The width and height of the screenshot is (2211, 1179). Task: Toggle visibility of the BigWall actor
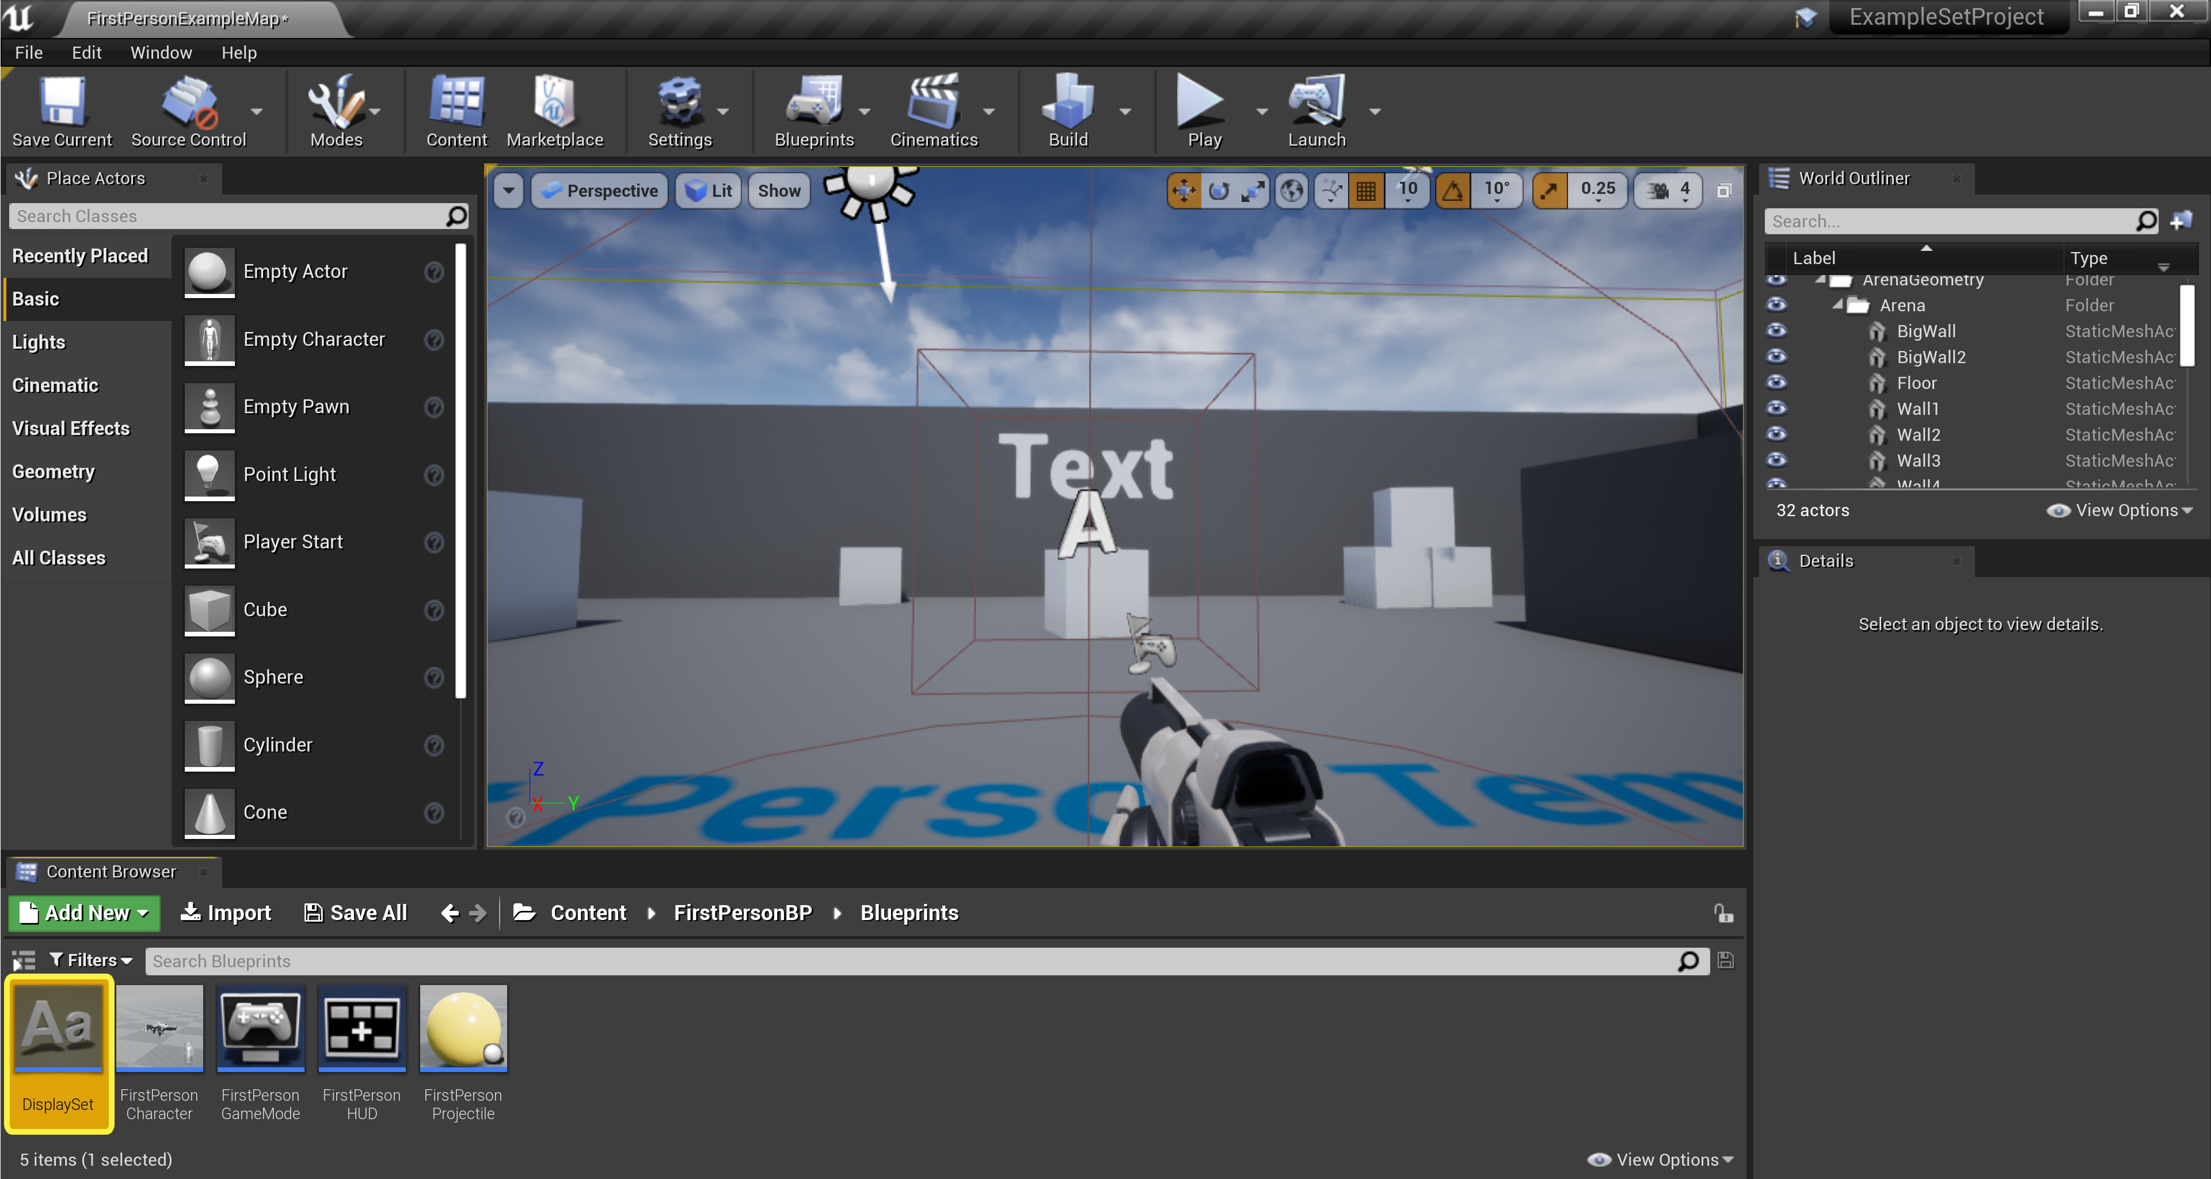(x=1777, y=331)
